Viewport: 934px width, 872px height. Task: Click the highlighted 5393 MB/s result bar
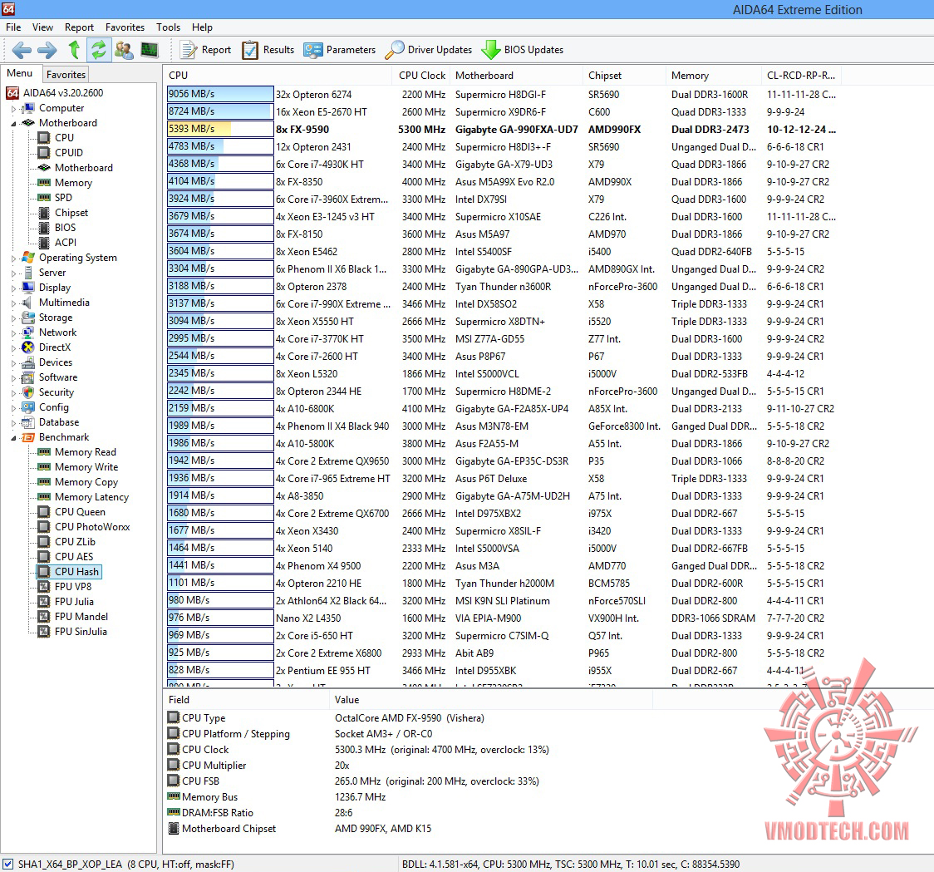point(220,130)
